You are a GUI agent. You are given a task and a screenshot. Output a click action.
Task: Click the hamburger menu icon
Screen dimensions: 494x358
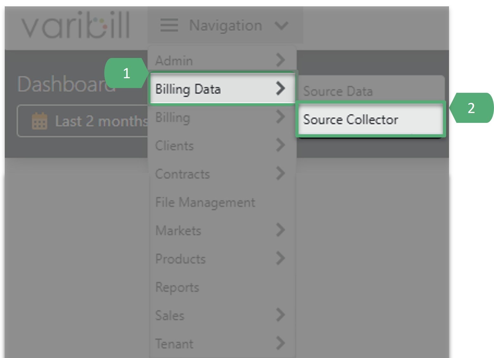pyautogui.click(x=169, y=25)
